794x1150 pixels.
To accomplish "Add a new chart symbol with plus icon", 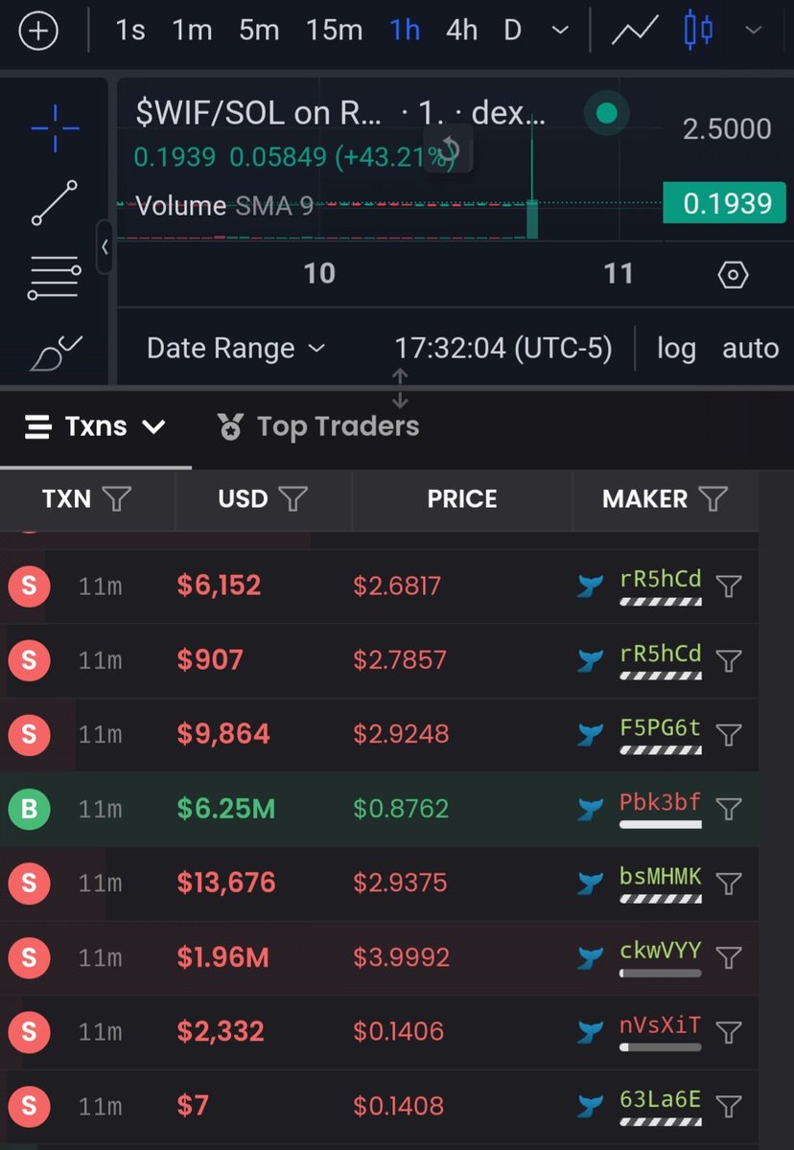I will pyautogui.click(x=38, y=31).
